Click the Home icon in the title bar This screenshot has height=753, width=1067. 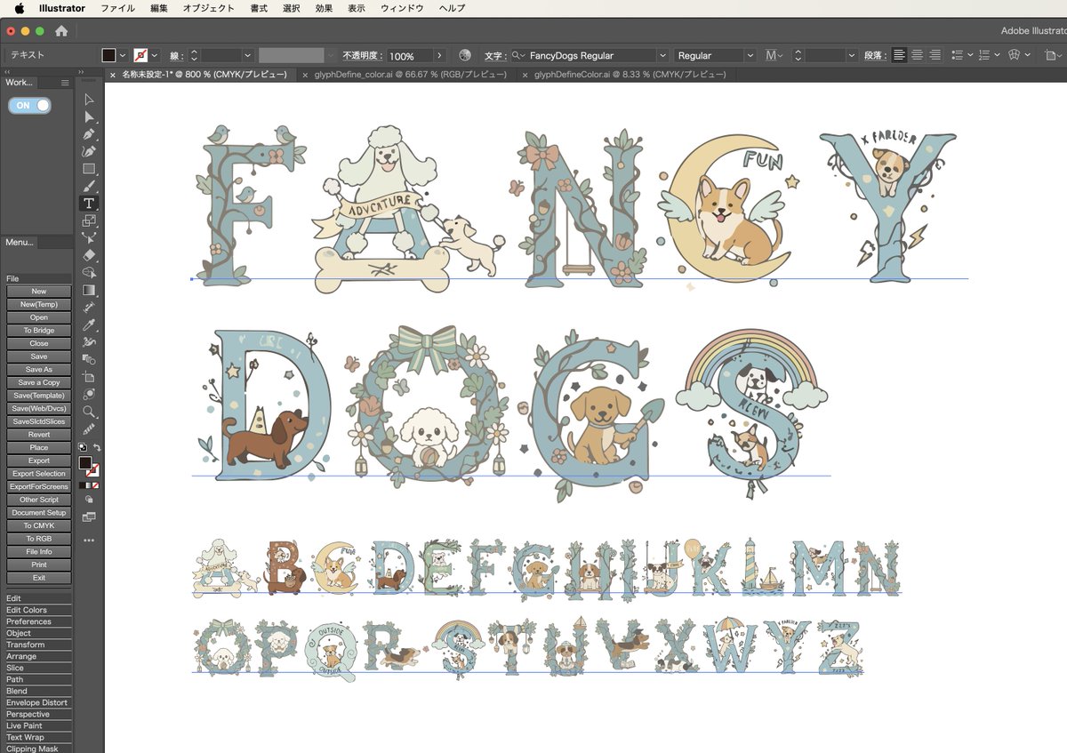[61, 31]
